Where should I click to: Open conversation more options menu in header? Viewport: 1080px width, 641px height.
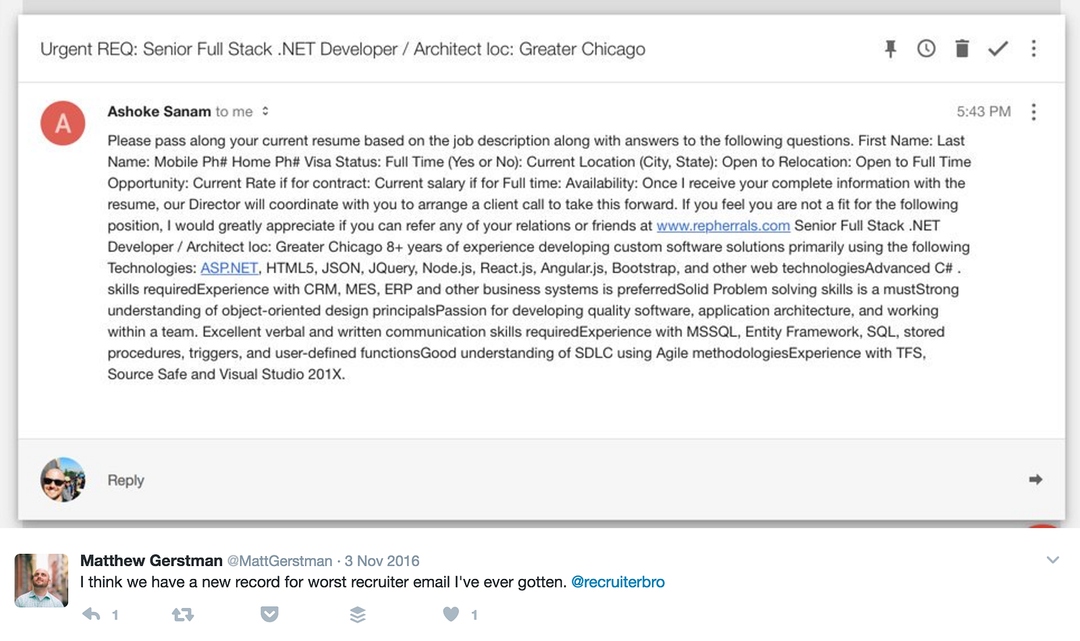(1033, 49)
